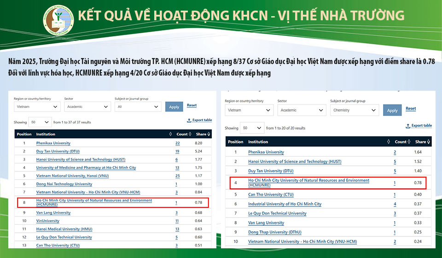Open Industrial University of Ho Chi Minh City link
Image resolution: width=442 pixels, height=258 pixels.
tap(285, 204)
